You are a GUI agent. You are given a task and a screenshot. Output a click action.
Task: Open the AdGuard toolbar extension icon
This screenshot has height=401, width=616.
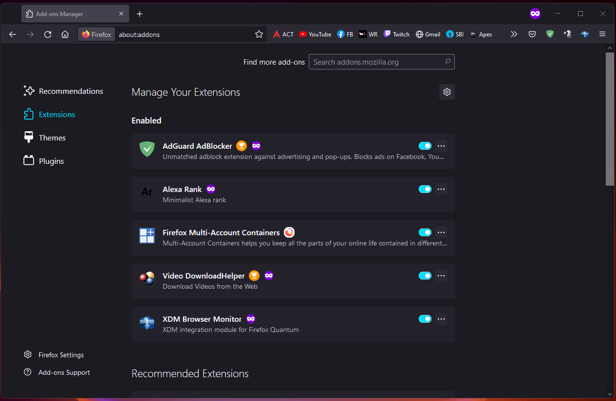[550, 34]
